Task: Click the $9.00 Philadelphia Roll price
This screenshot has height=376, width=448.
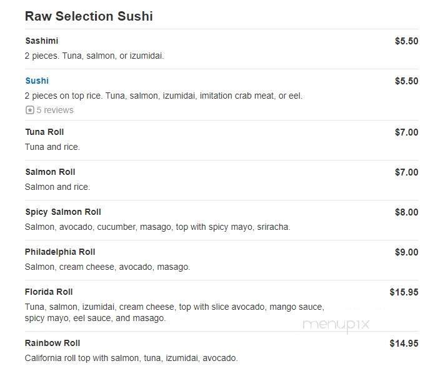Action: click(406, 252)
